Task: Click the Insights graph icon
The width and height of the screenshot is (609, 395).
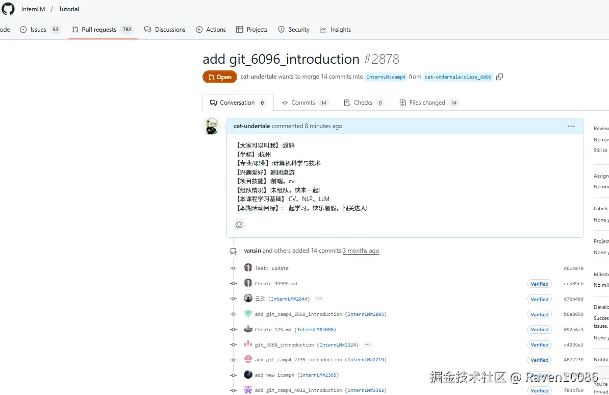Action: (x=323, y=30)
